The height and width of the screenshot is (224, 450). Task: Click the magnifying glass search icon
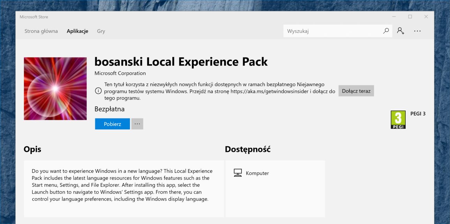point(386,31)
